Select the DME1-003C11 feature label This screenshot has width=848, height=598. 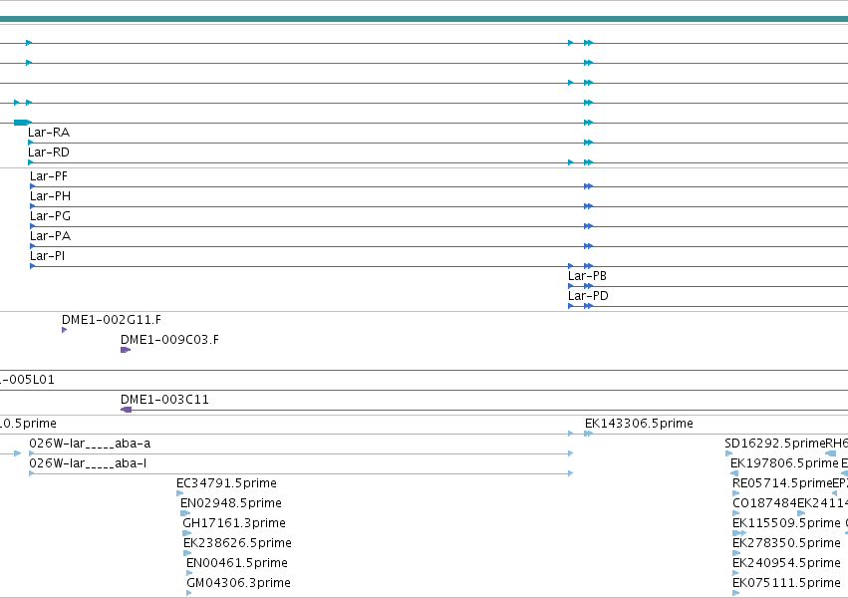[164, 400]
